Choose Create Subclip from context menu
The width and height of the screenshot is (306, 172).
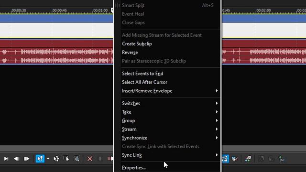click(x=137, y=44)
